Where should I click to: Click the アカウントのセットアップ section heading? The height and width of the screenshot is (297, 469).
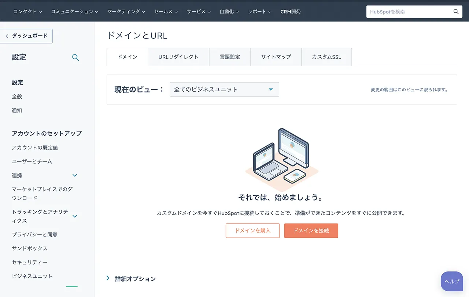(47, 133)
